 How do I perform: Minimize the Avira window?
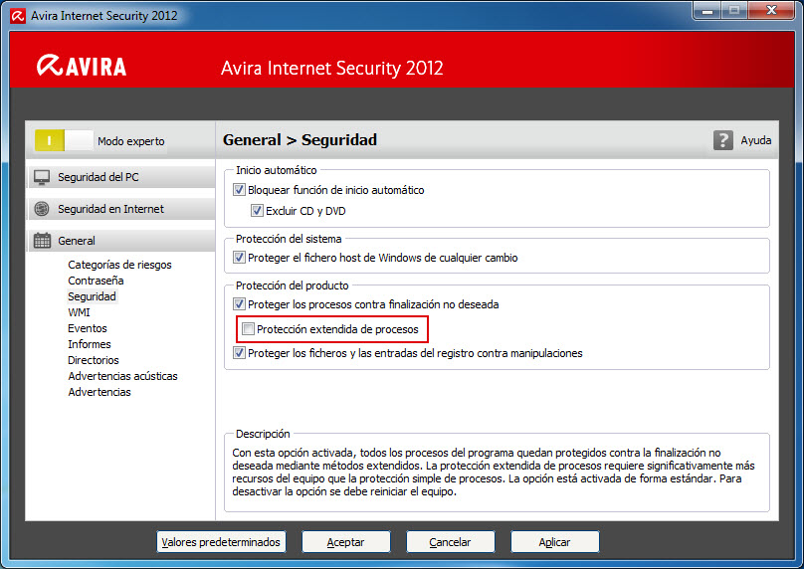pyautogui.click(x=707, y=10)
